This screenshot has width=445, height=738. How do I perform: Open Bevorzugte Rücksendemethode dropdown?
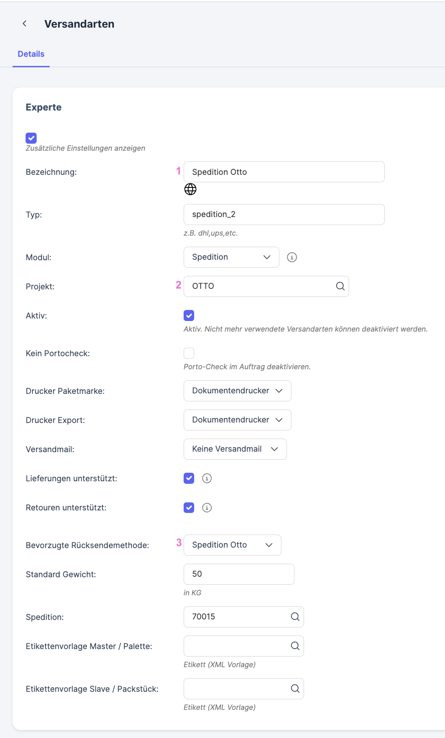pyautogui.click(x=232, y=545)
